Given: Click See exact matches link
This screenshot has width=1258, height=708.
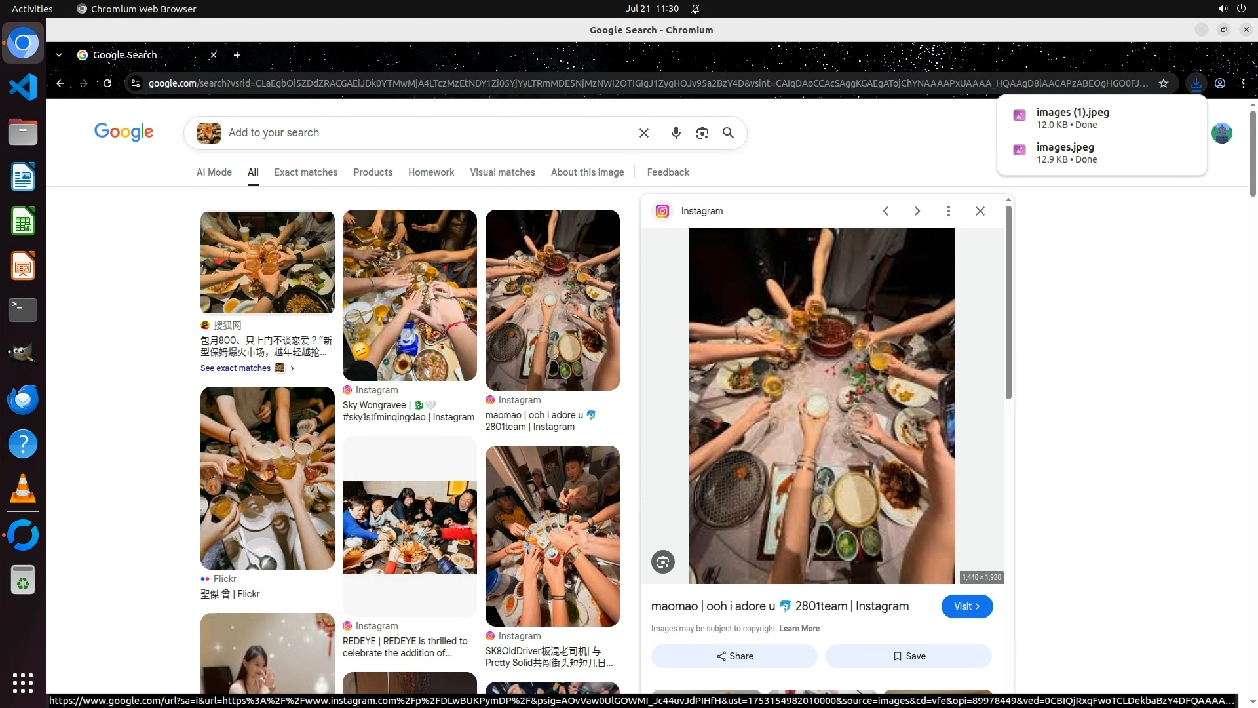Looking at the screenshot, I should [235, 368].
